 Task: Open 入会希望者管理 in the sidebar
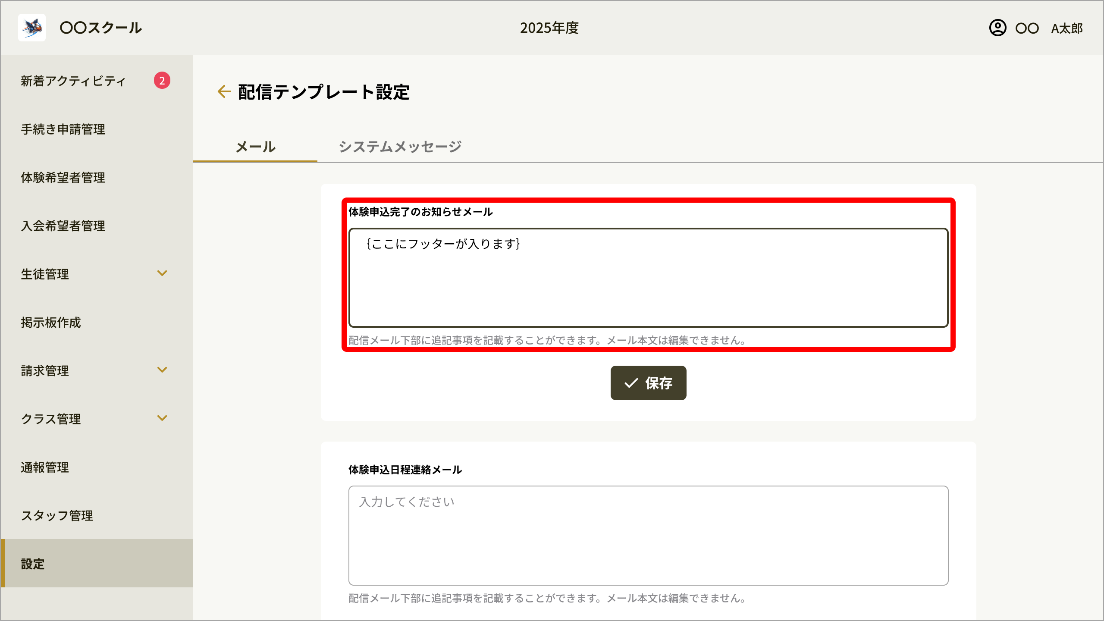tap(97, 226)
